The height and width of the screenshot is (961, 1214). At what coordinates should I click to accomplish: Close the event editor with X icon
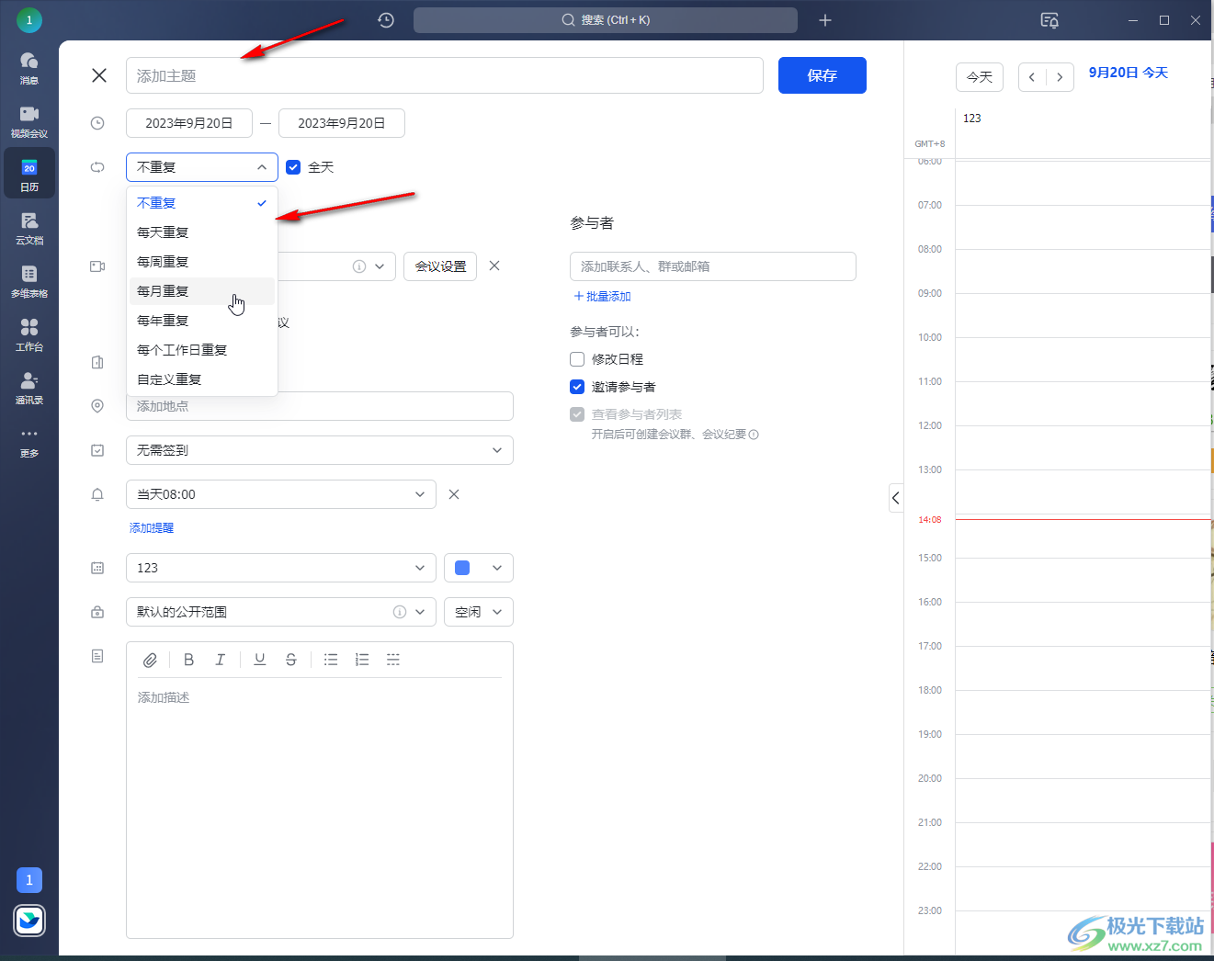pyautogui.click(x=99, y=75)
